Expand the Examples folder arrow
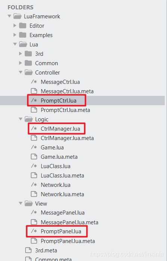Viewport: 167px width, 261px height. coord(15,35)
